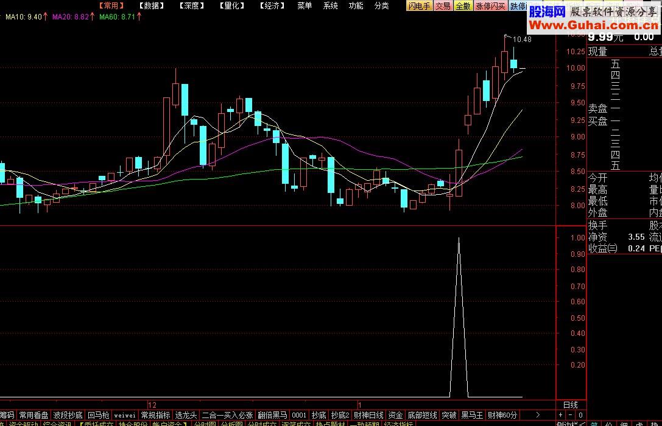This screenshot has height=426, width=662.
Task: Click the + zoom-in chart button
Action: pyautogui.click(x=561, y=415)
